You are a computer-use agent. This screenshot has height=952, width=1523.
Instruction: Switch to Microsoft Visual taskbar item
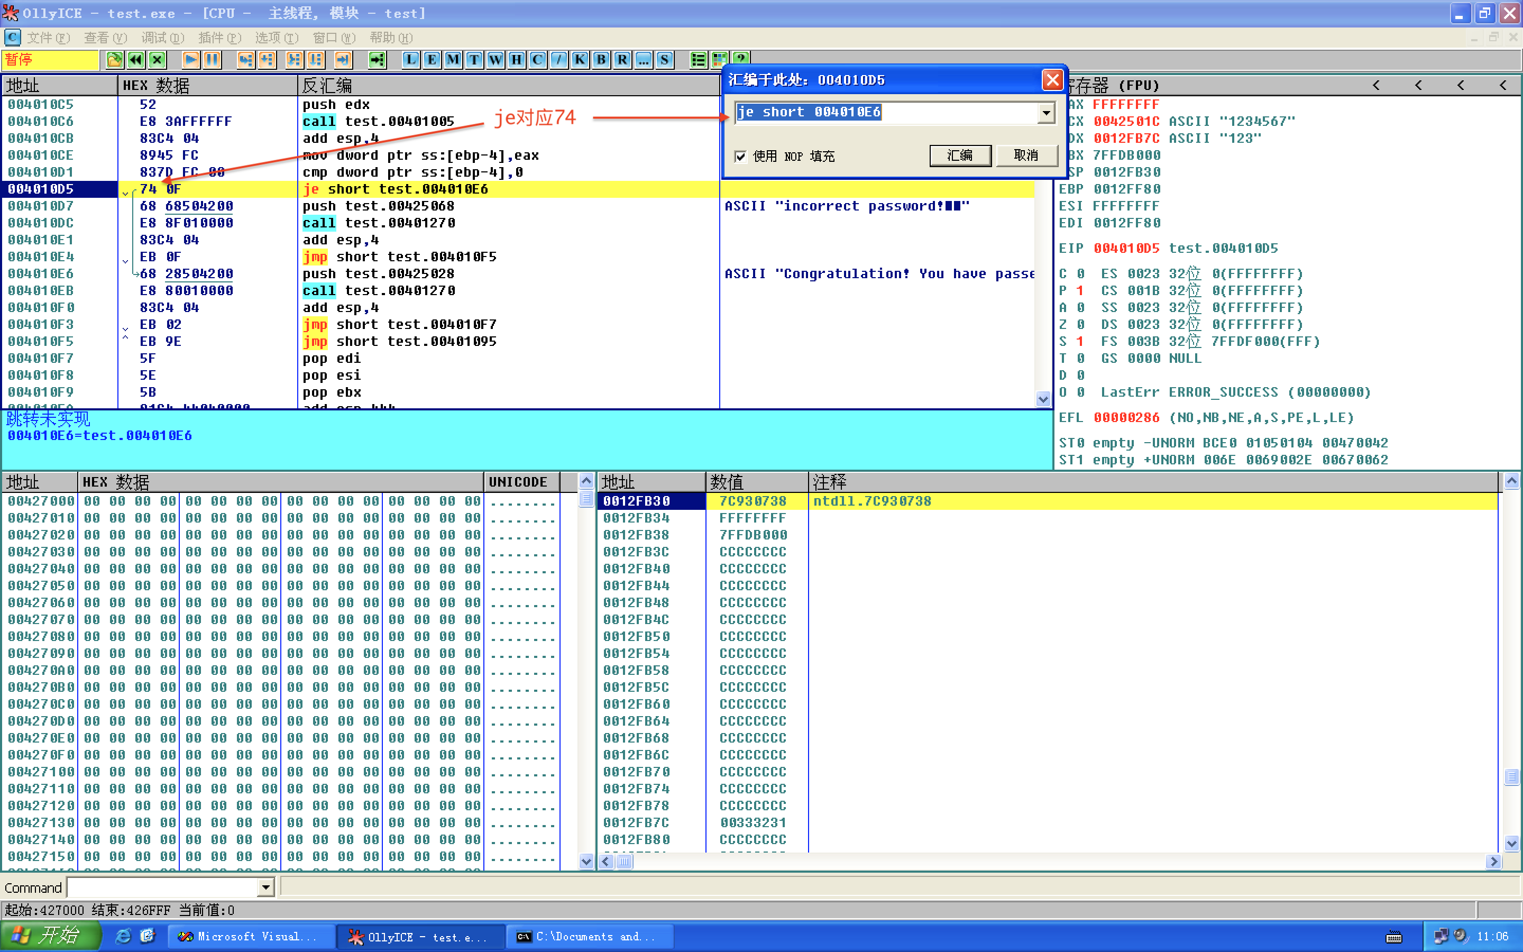pos(251,936)
